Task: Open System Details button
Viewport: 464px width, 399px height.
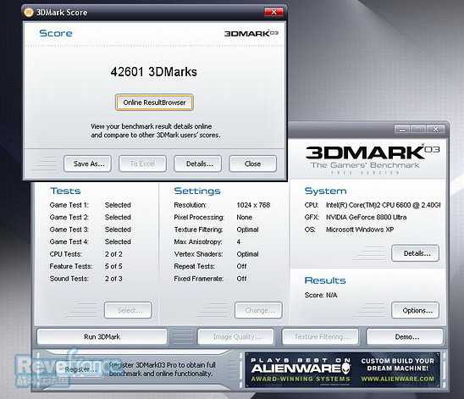Action: pos(415,253)
